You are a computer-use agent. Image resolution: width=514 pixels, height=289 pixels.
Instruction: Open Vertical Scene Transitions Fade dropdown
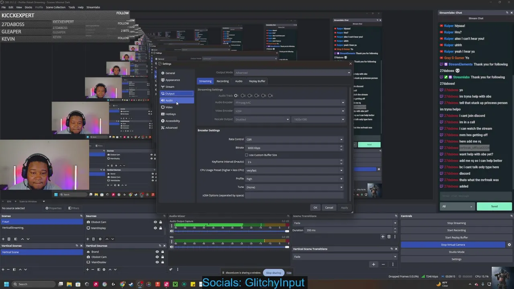[345, 256]
